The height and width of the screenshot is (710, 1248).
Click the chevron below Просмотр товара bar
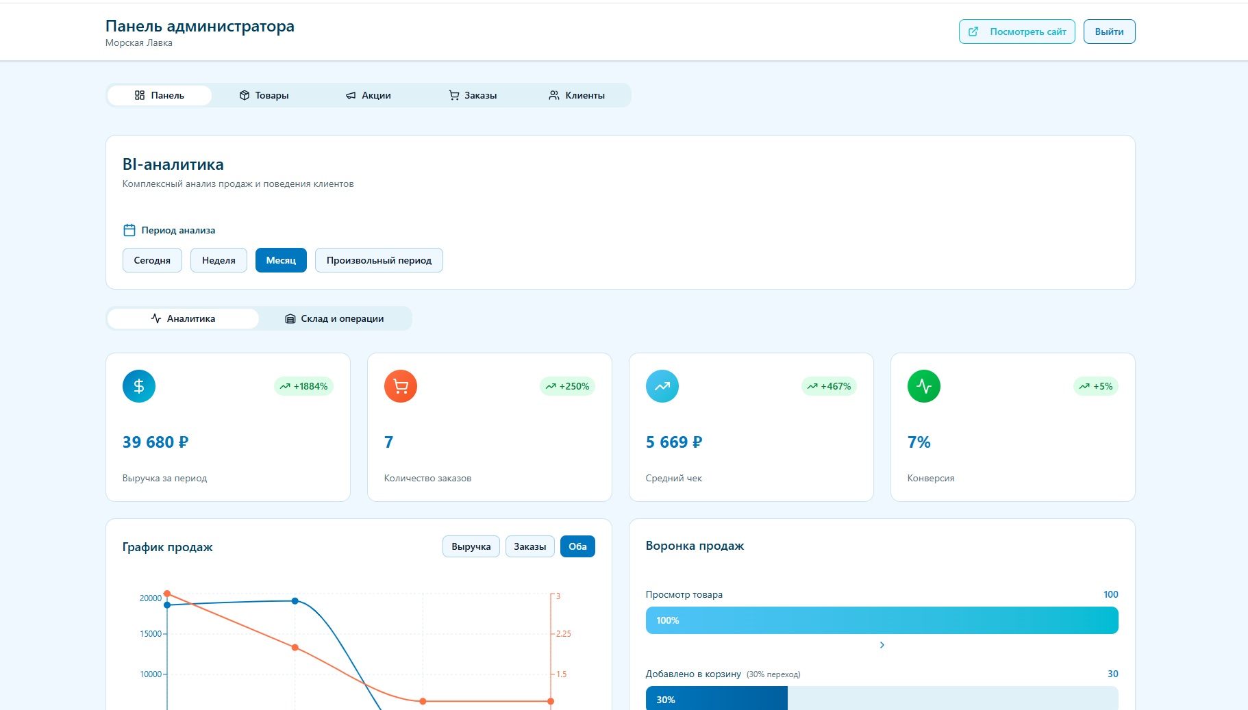coord(882,645)
